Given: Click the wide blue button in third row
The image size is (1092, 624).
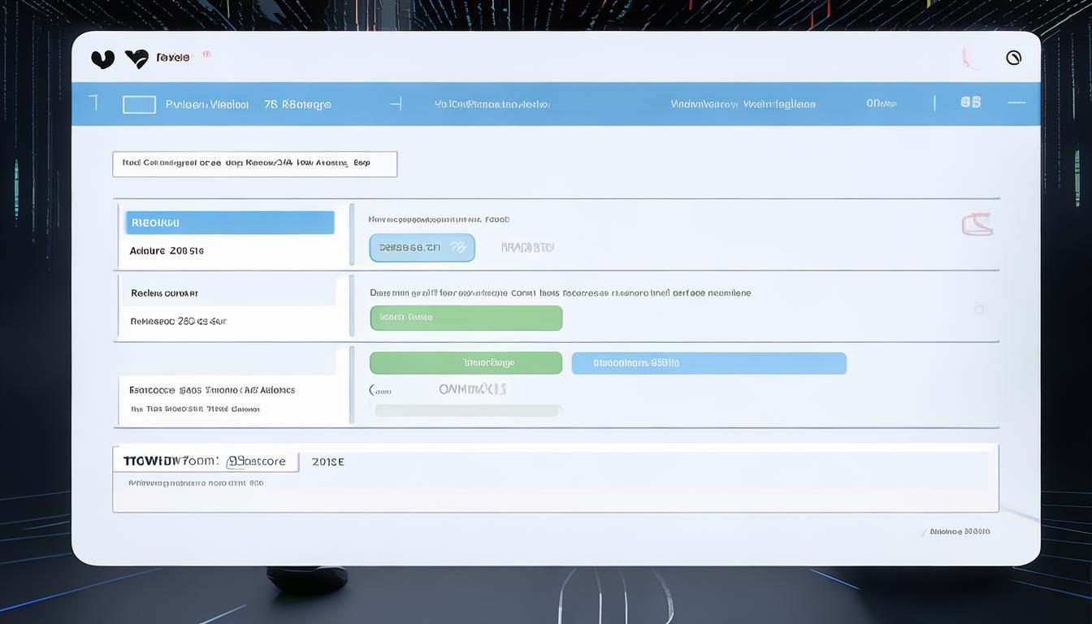Looking at the screenshot, I should [x=708, y=363].
